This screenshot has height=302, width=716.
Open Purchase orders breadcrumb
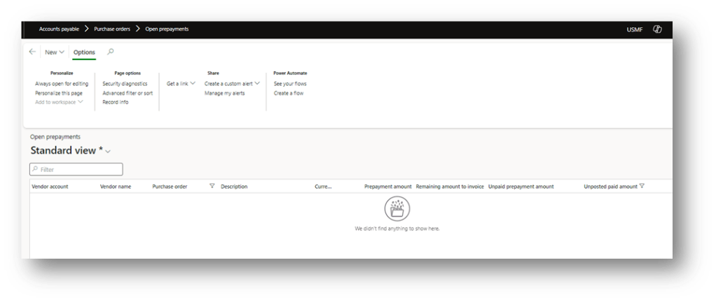[x=112, y=29]
